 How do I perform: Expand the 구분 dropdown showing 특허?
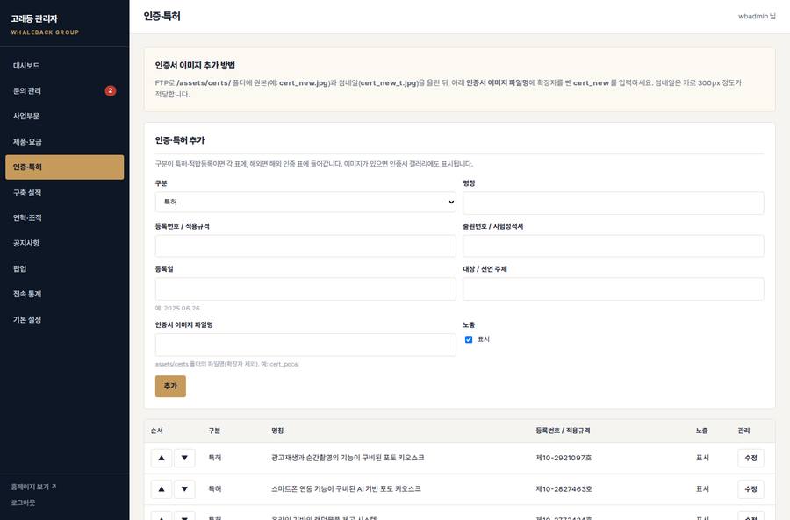click(x=305, y=202)
